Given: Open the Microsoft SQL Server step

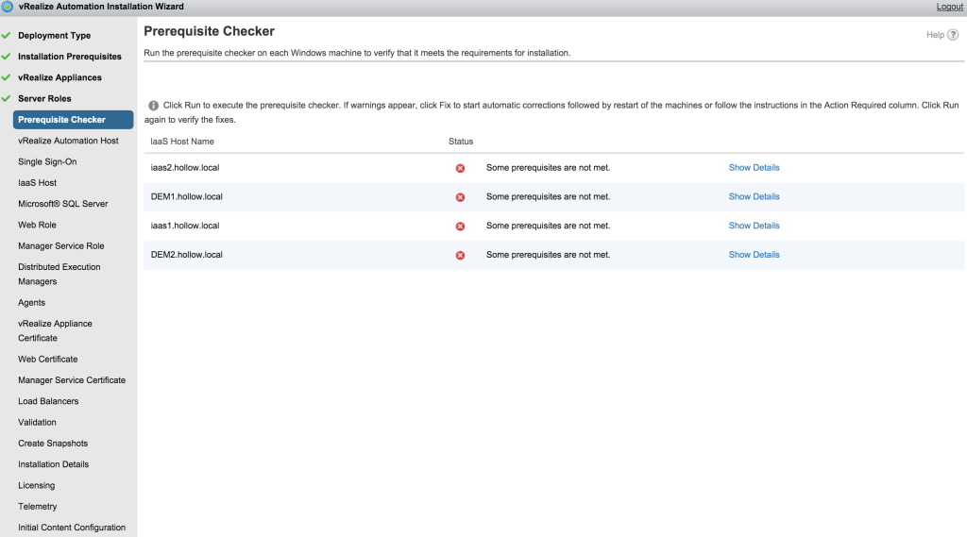Looking at the screenshot, I should click(x=62, y=204).
